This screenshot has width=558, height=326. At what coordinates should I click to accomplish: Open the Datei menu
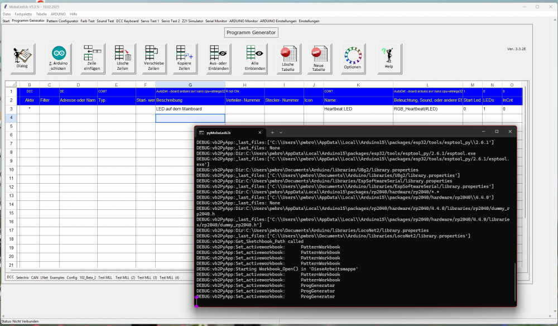coord(7,15)
